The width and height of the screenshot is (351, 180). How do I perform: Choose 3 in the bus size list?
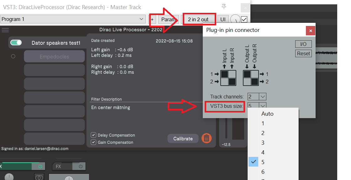(273, 143)
